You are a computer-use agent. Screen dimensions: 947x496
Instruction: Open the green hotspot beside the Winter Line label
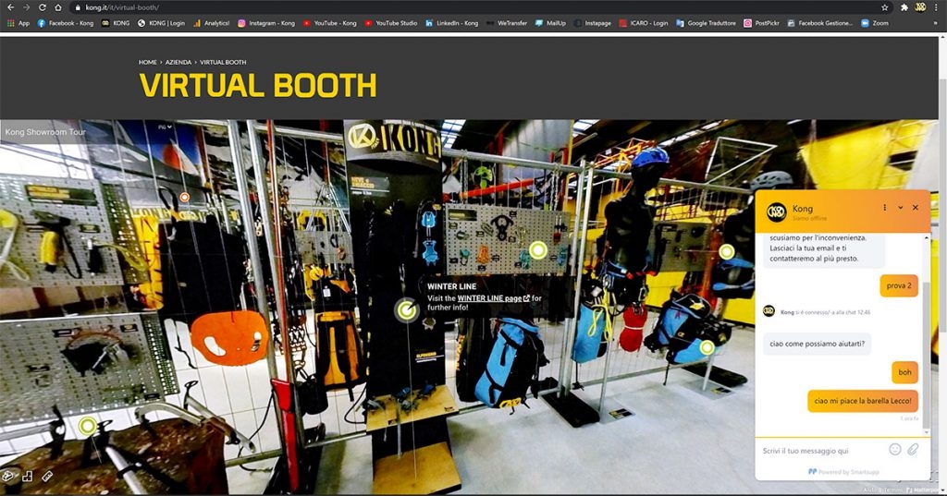tap(407, 310)
